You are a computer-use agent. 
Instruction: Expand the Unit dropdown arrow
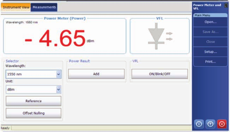(58, 90)
